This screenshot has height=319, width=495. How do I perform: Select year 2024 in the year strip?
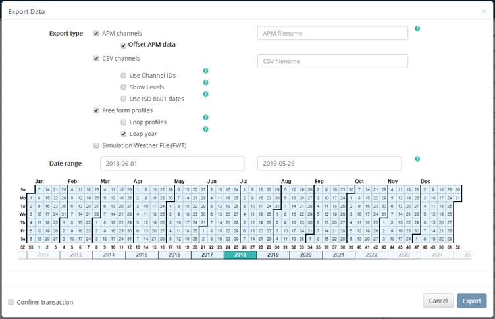click(x=437, y=255)
